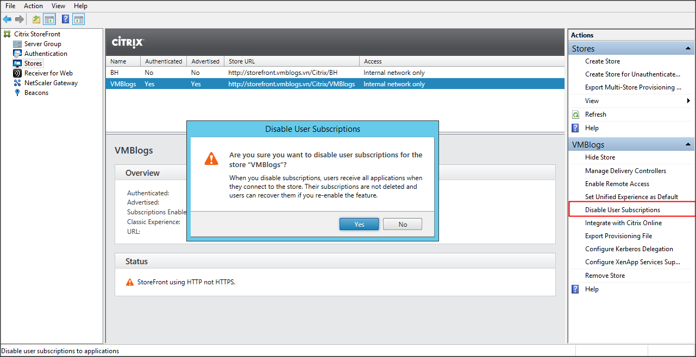Select the Beacons node
The width and height of the screenshot is (696, 357).
pyautogui.click(x=36, y=93)
